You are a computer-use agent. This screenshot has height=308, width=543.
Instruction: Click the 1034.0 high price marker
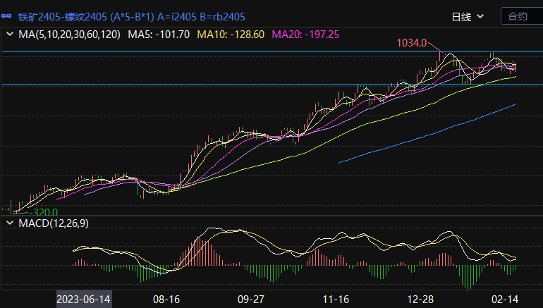412,43
